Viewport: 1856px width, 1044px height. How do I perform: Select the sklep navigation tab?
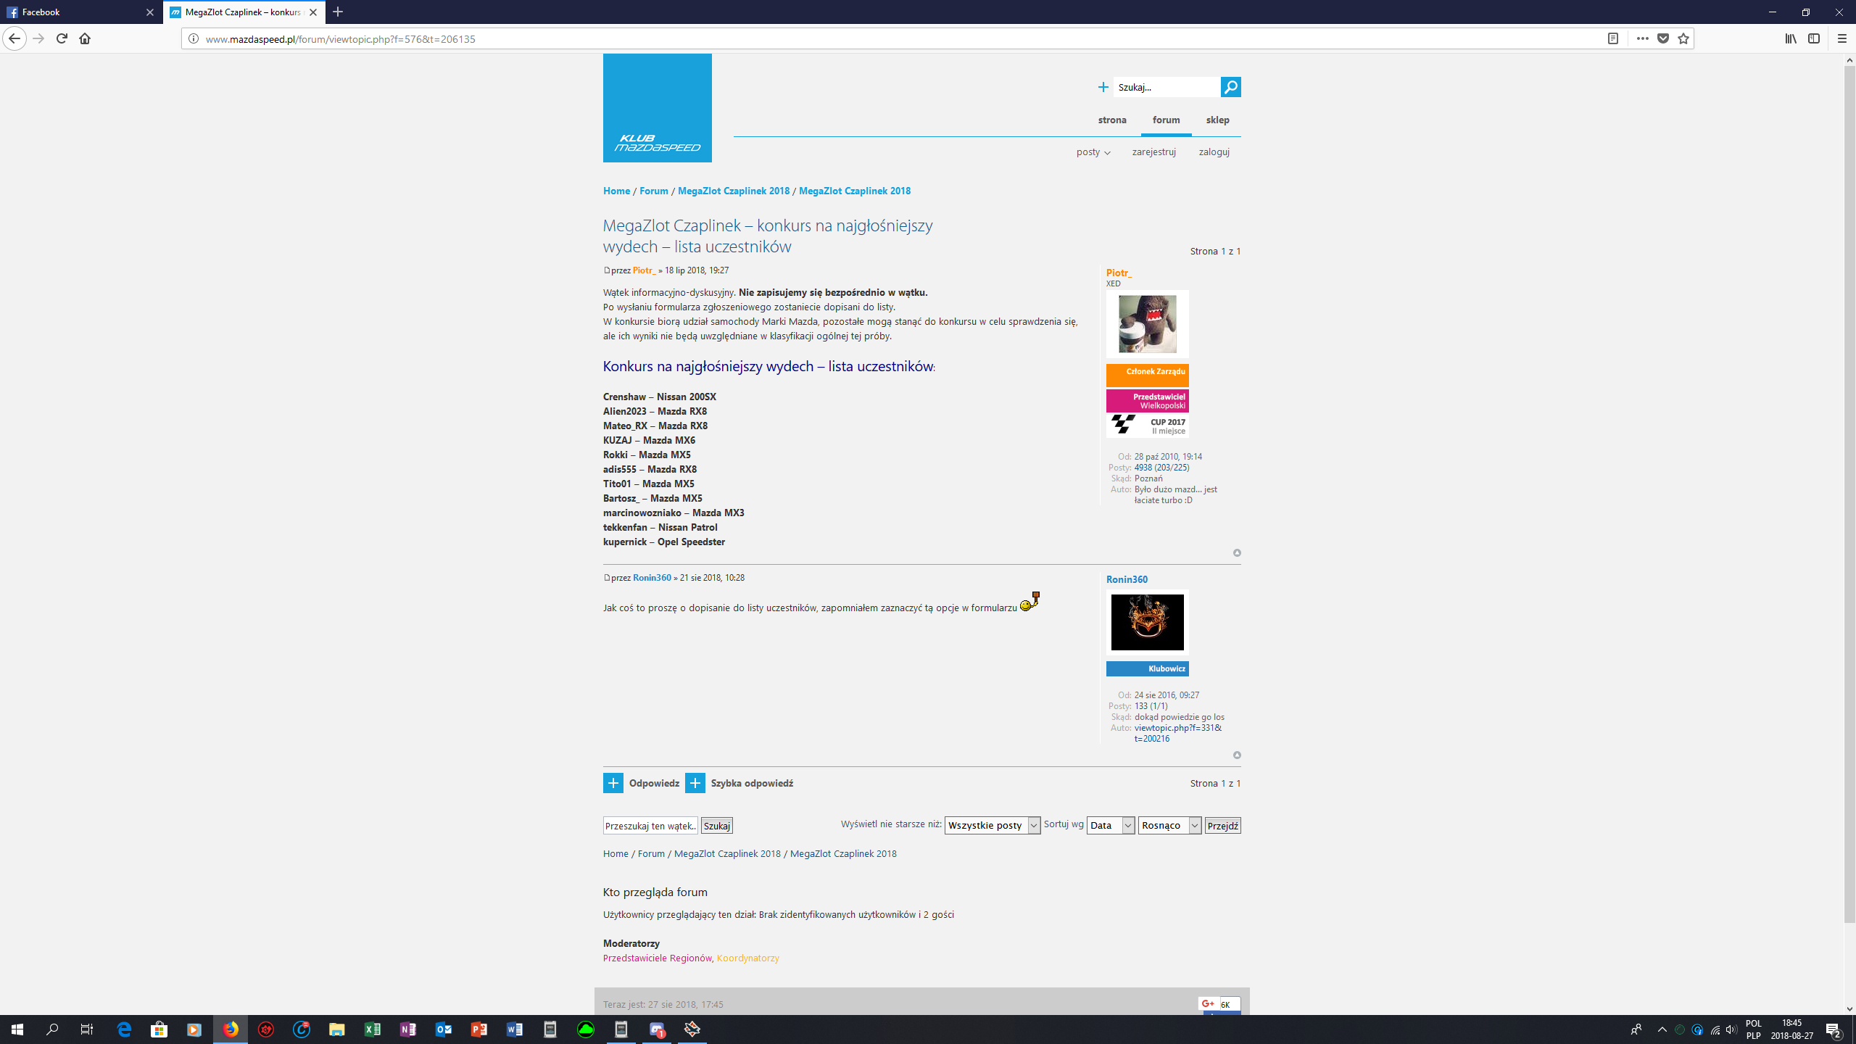tap(1217, 120)
